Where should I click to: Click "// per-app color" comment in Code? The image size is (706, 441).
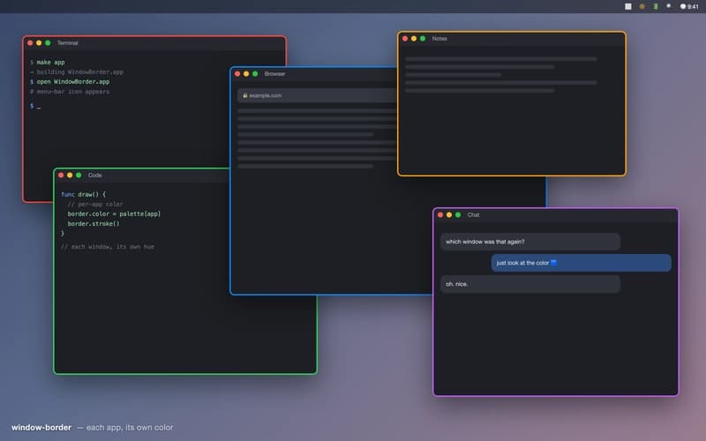[95, 205]
